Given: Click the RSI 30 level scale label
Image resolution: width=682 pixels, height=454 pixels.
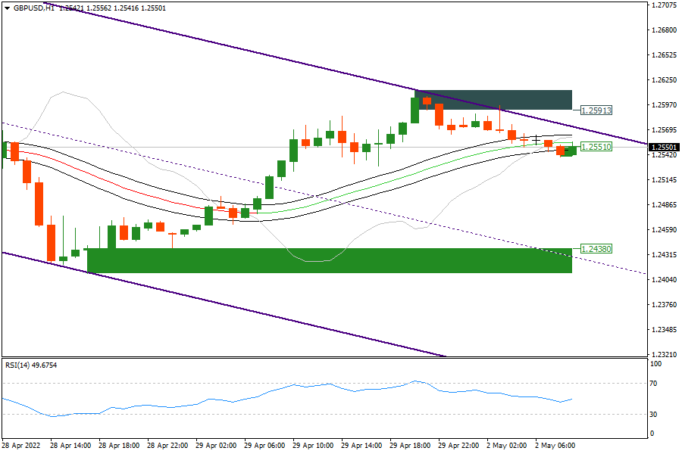Looking at the screenshot, I should pos(652,414).
